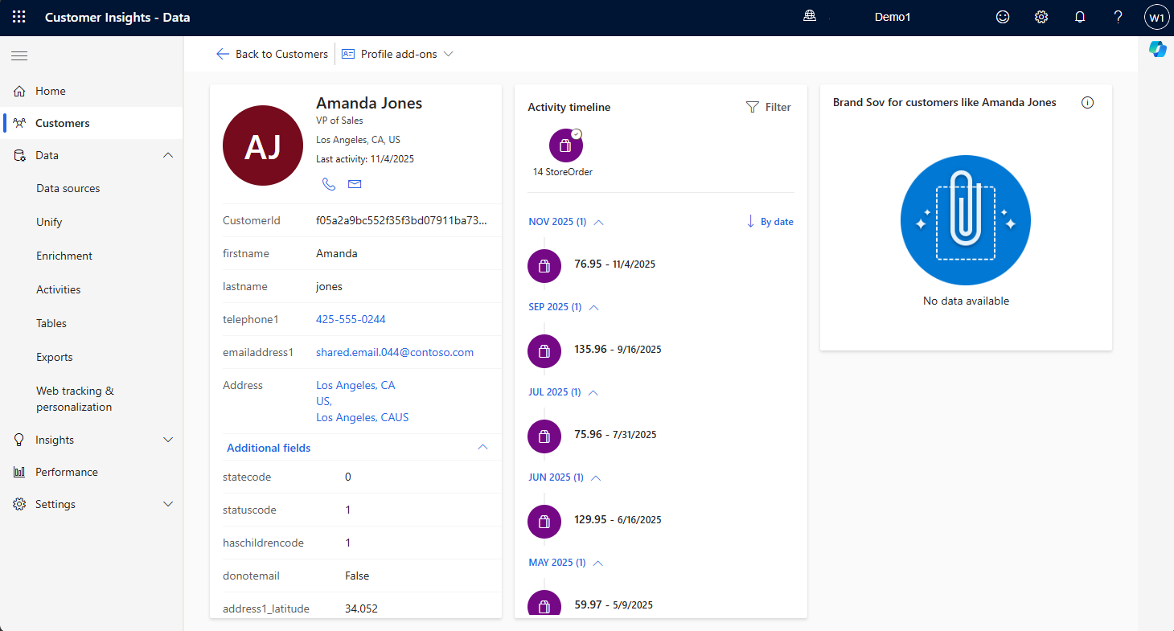Expand the Settings section in sidebar
The image size is (1174, 631).
[168, 504]
